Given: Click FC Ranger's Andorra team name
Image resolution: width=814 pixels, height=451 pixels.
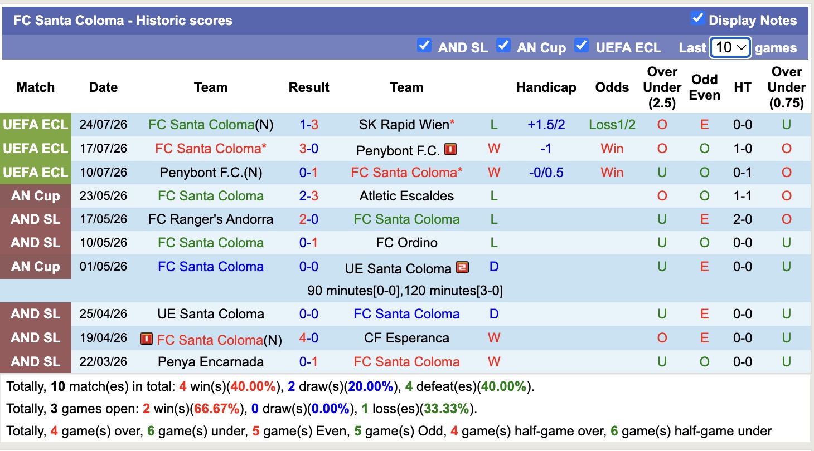Looking at the screenshot, I should tap(211, 219).
